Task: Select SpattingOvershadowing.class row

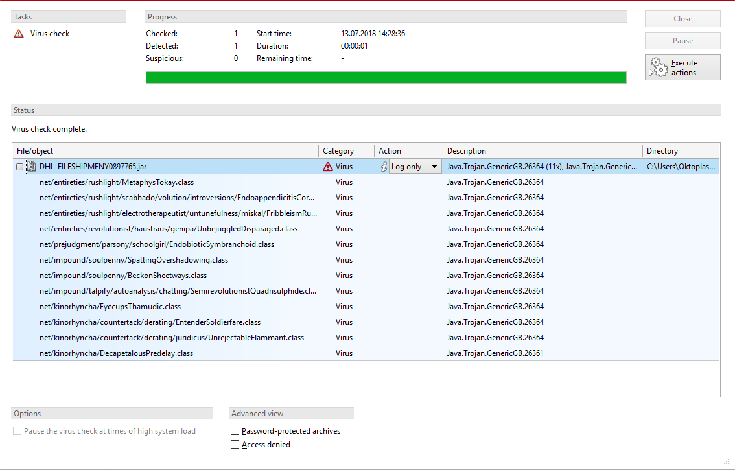Action: (x=366, y=259)
